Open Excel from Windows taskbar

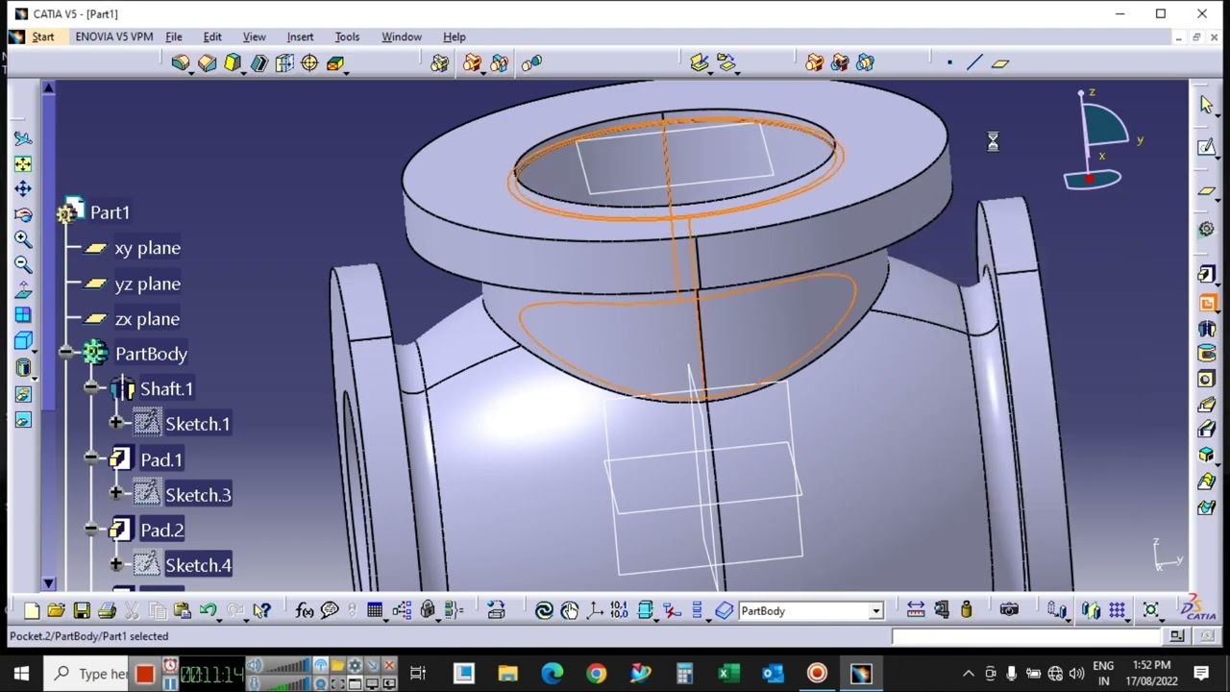pyautogui.click(x=728, y=673)
